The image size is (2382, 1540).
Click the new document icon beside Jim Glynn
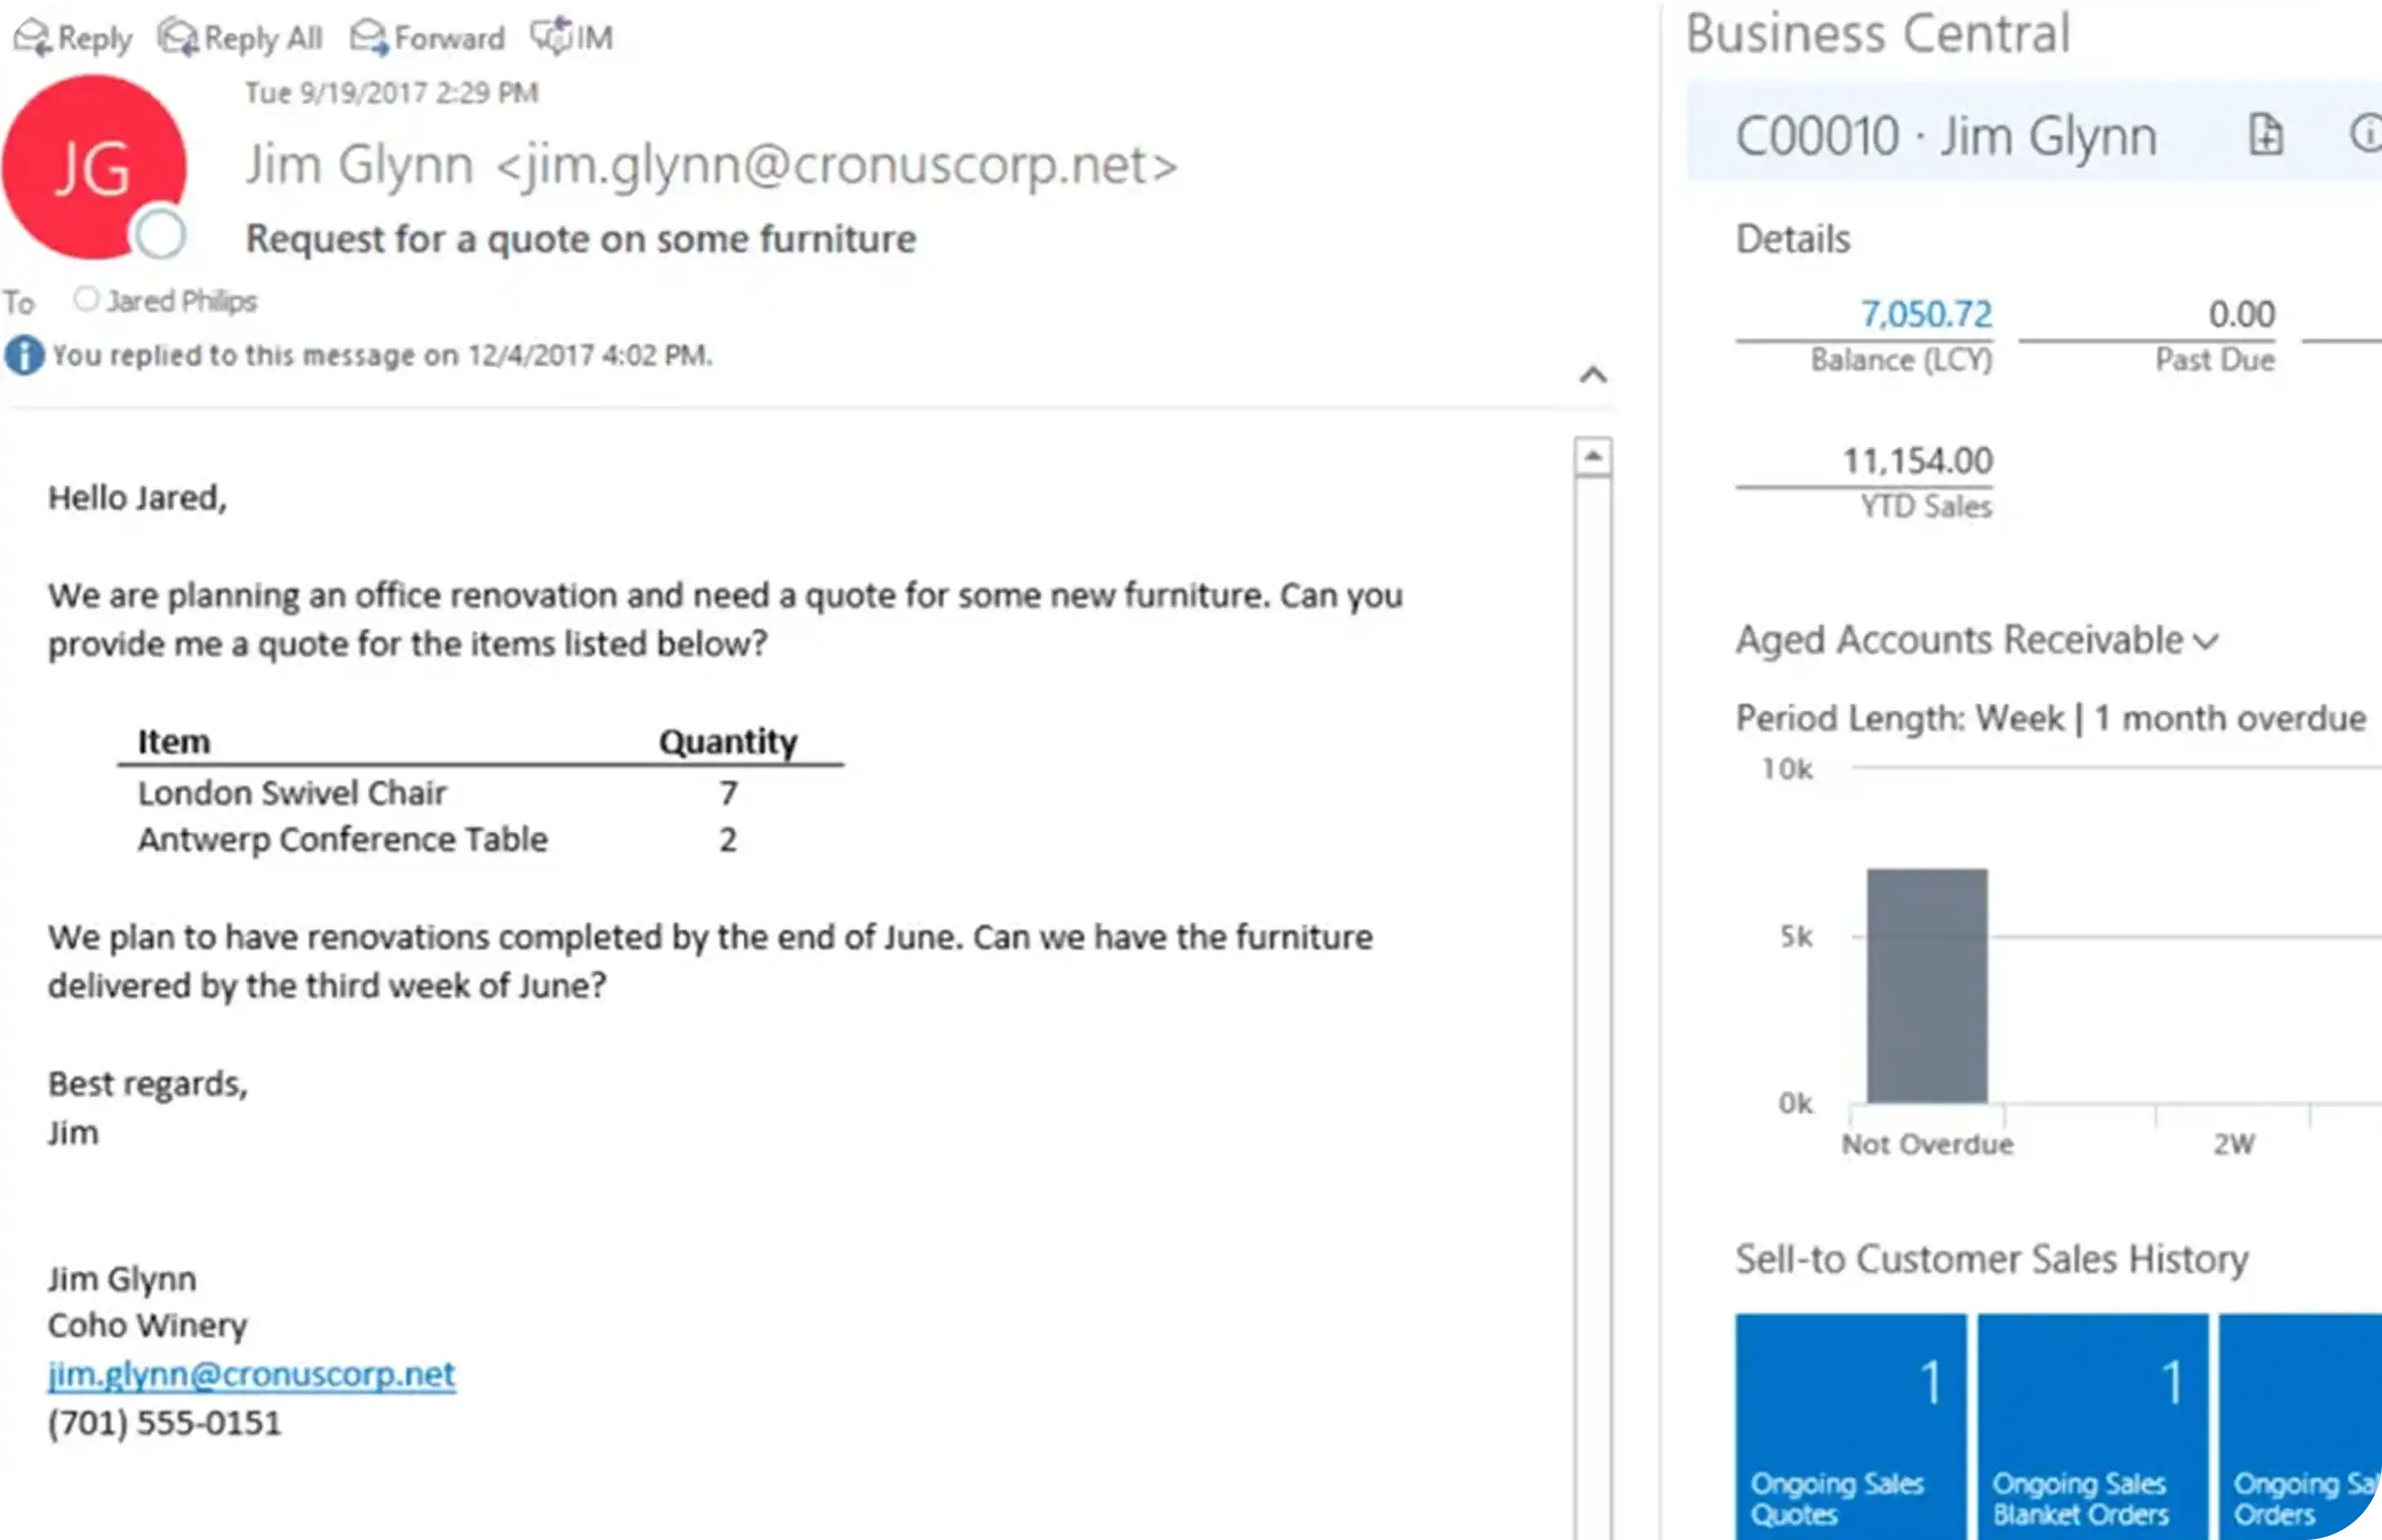(2266, 134)
